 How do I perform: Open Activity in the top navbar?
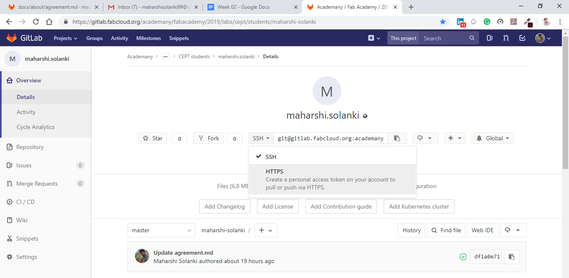(x=120, y=38)
